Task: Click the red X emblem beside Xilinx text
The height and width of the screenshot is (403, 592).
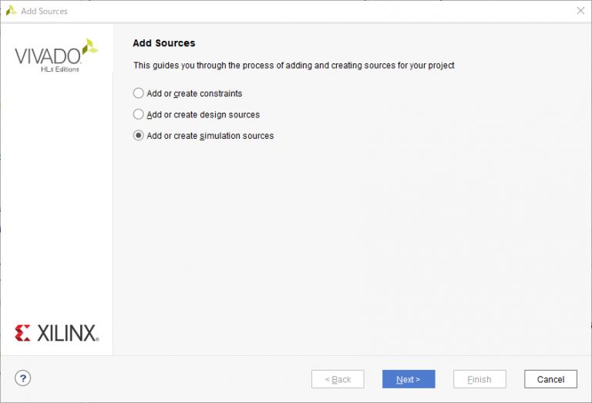Action: point(22,333)
